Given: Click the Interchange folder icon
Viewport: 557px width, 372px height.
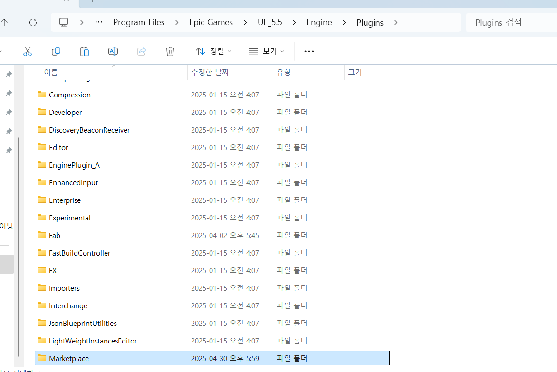Looking at the screenshot, I should click(x=42, y=305).
